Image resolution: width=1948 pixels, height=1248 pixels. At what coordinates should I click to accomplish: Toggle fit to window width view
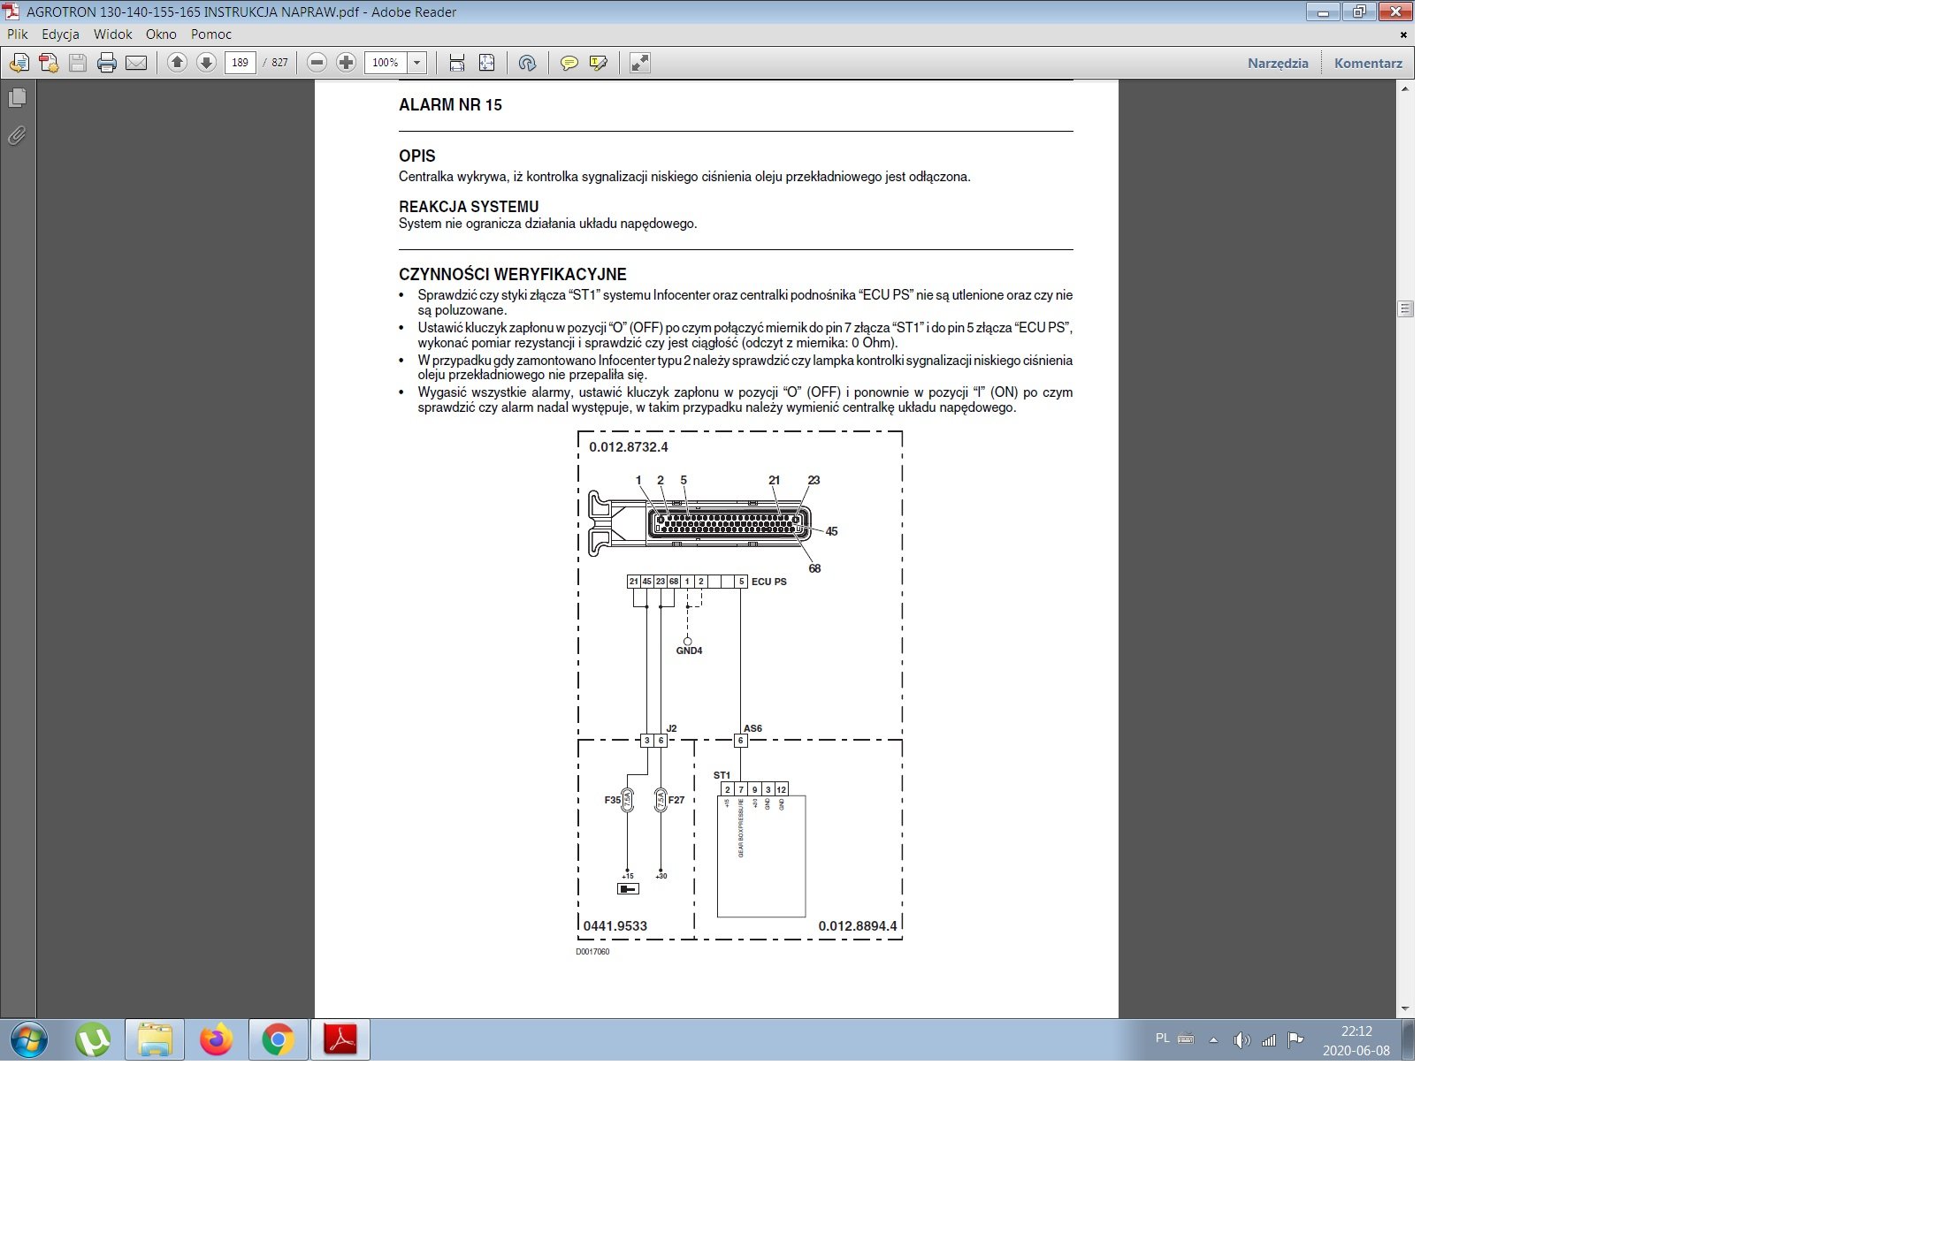pos(456,63)
